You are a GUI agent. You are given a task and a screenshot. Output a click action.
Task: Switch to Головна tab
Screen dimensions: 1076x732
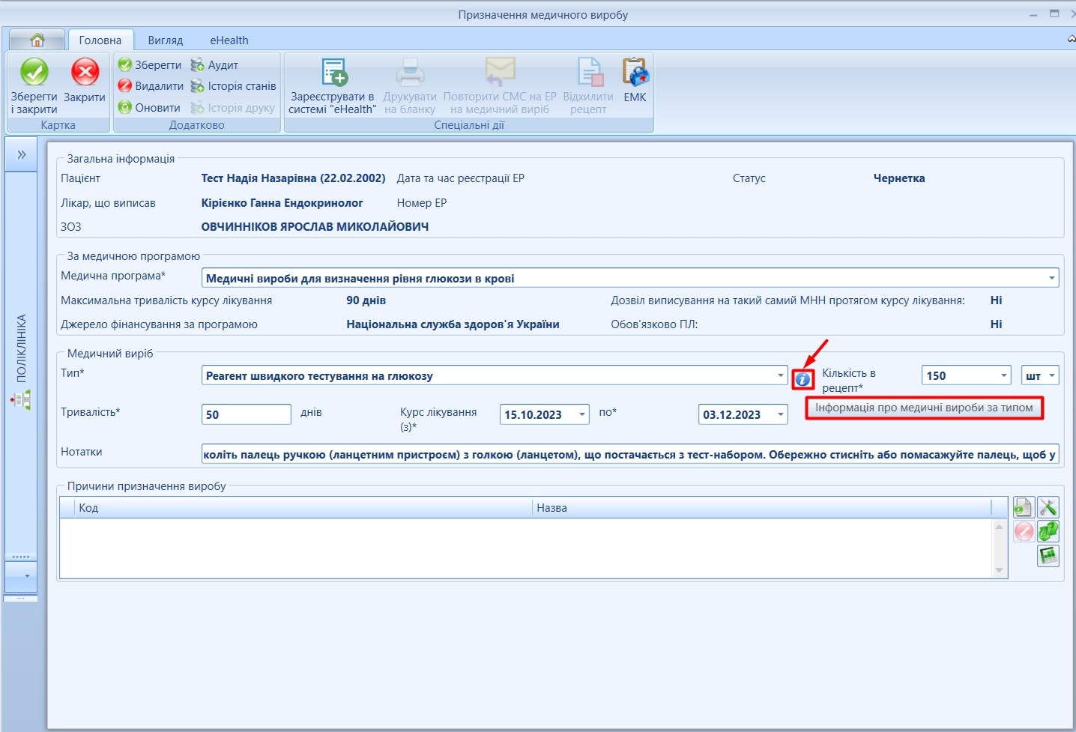(100, 40)
